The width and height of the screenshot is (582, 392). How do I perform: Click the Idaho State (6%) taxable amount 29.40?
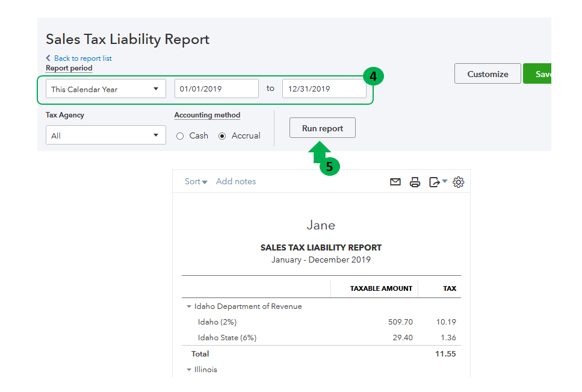(x=403, y=338)
